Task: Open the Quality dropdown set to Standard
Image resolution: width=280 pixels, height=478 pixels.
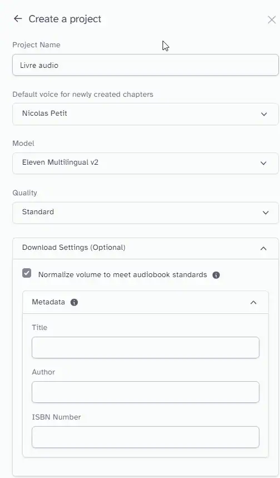Action: click(145, 213)
